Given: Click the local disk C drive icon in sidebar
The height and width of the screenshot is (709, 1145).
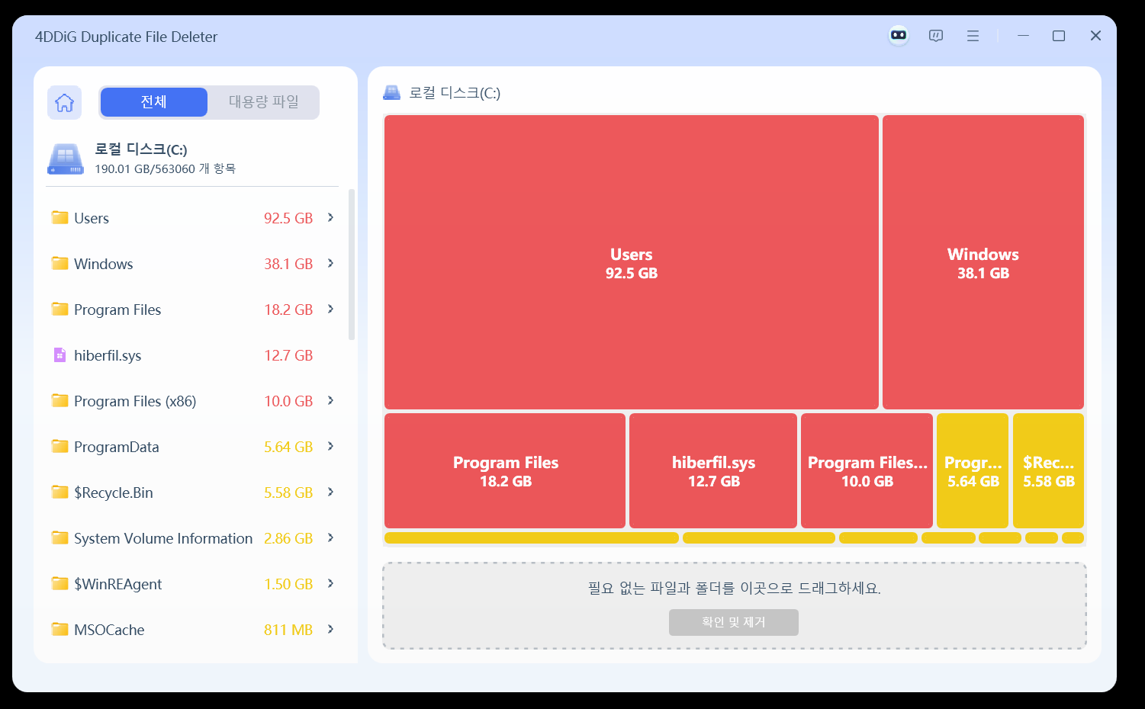Looking at the screenshot, I should 66,159.
